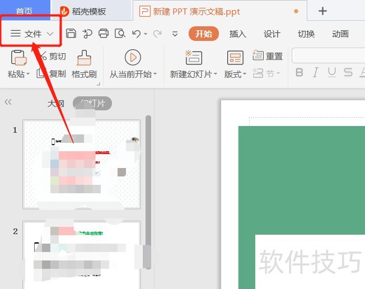Click the 从当前开始 play icon
365x289 pixels.
[x=133, y=57]
